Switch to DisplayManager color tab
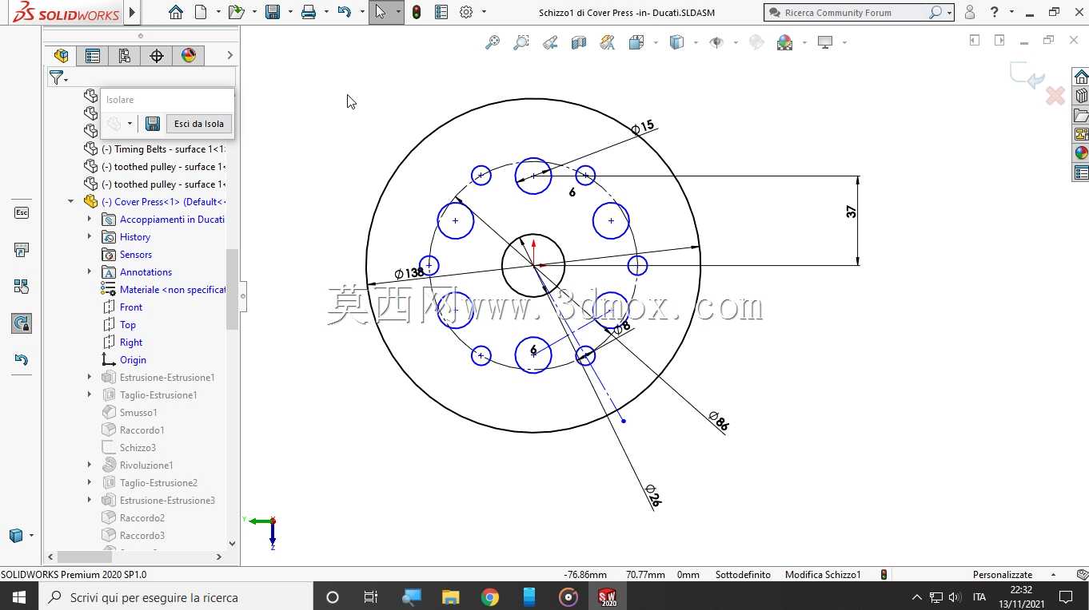Screen dimensions: 1089x610 coord(189,55)
